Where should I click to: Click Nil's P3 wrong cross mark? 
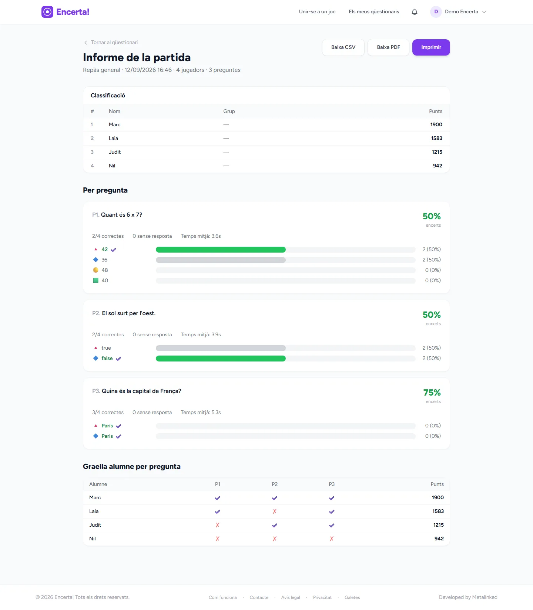point(332,539)
